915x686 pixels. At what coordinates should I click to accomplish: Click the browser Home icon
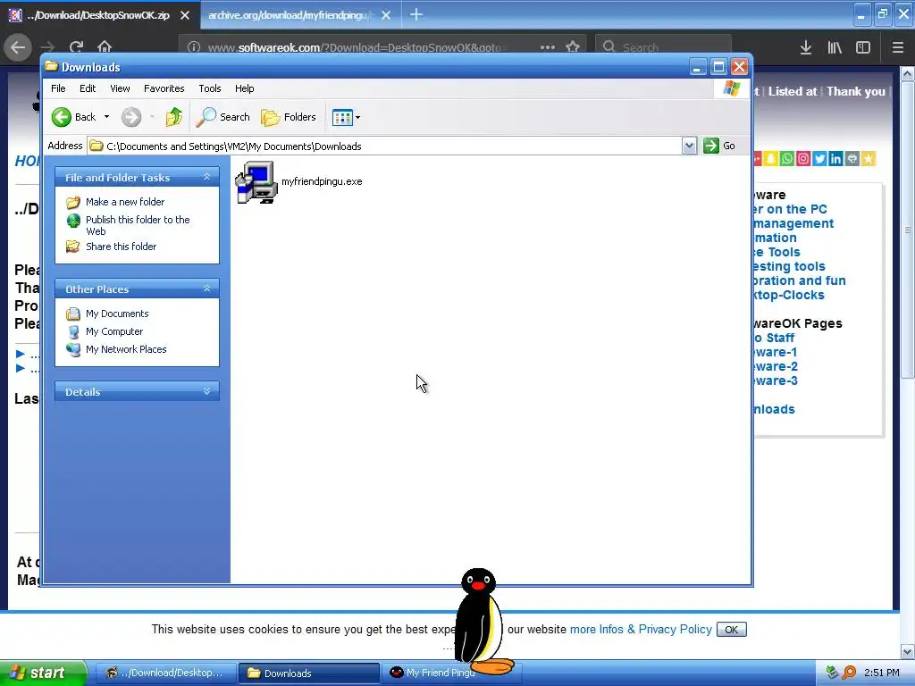[x=105, y=46]
